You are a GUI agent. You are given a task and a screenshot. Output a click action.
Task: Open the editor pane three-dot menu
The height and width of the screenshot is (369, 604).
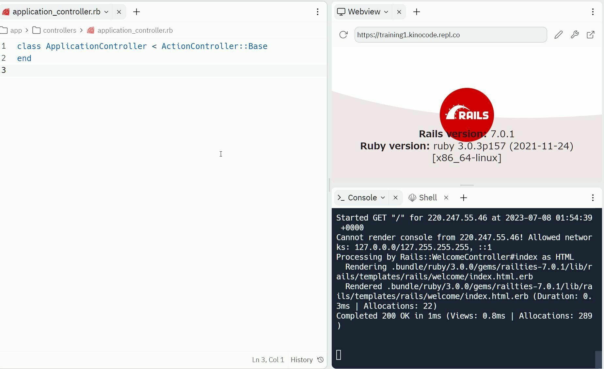317,12
